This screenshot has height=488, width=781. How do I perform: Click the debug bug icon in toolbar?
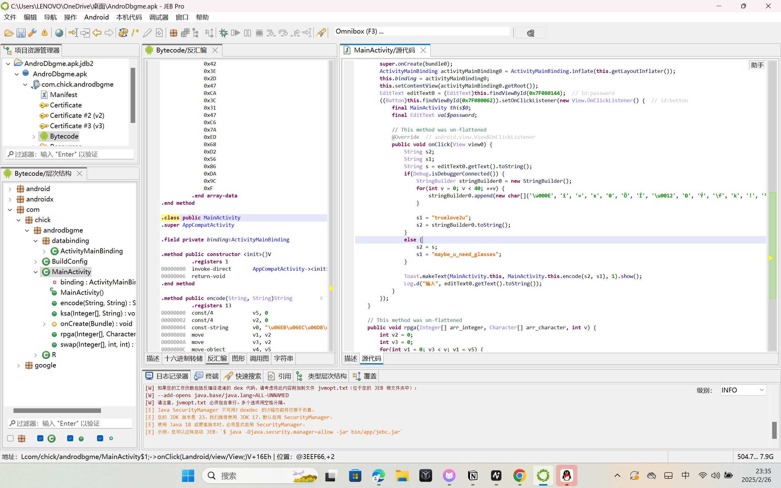pyautogui.click(x=223, y=33)
